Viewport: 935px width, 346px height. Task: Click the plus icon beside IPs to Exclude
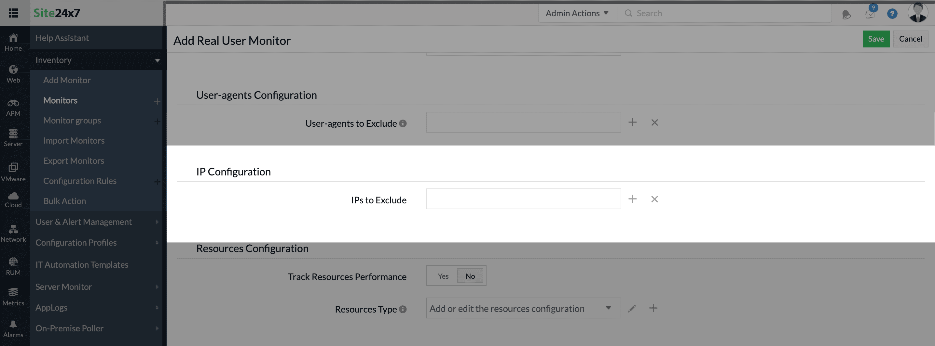coord(633,199)
